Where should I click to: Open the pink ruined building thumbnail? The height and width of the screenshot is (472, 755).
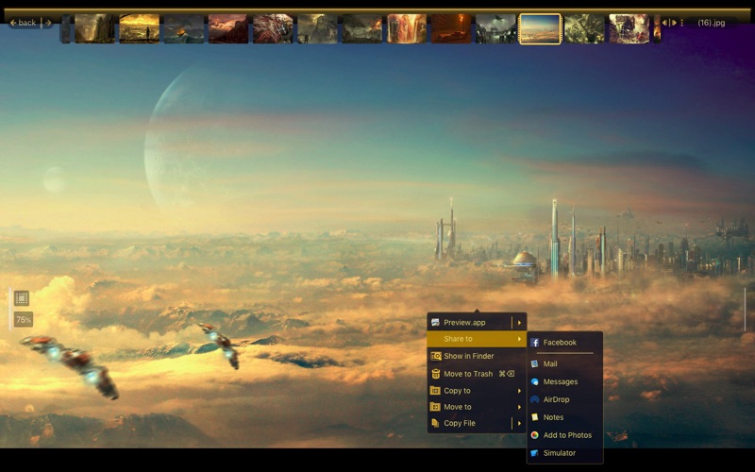click(x=629, y=29)
